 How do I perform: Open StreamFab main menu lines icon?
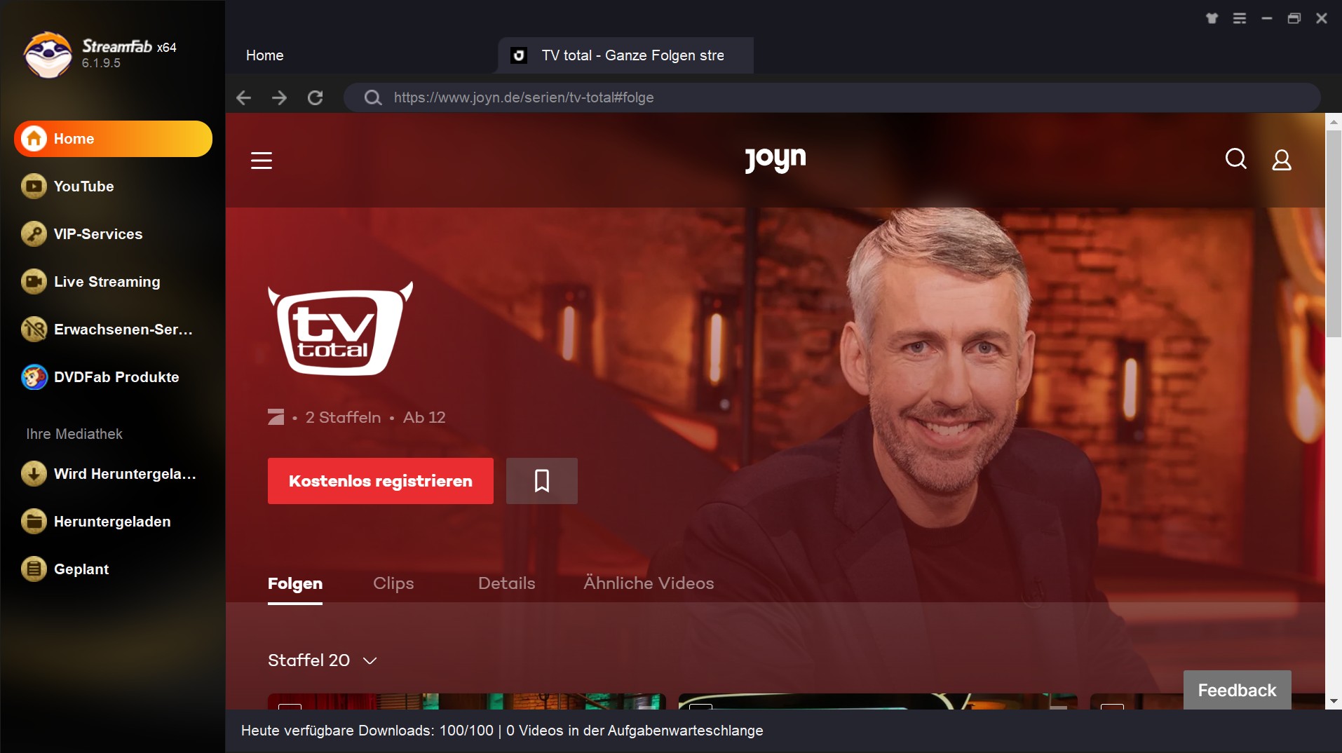pos(1240,19)
